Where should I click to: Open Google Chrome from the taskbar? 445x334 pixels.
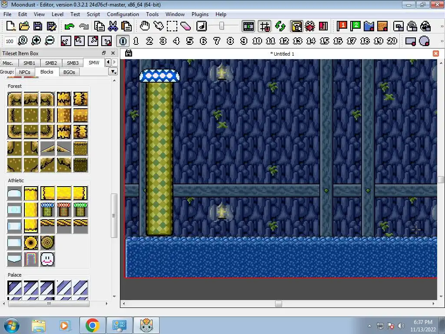(x=92, y=325)
